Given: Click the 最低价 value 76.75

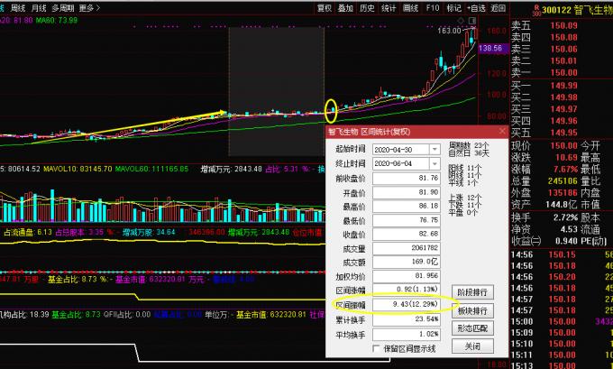Looking at the screenshot, I should click(407, 220).
